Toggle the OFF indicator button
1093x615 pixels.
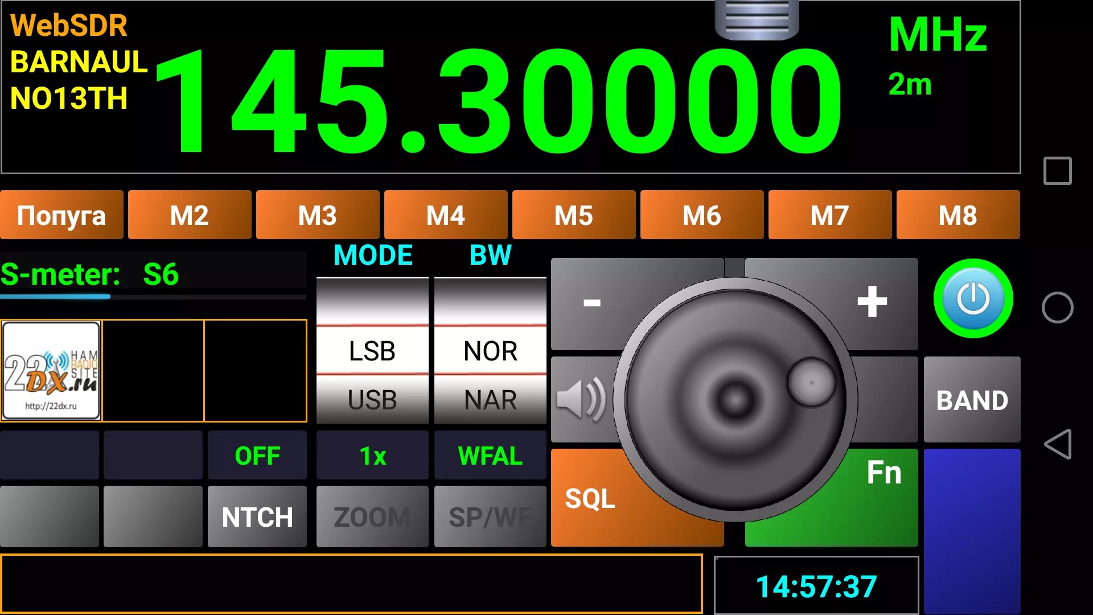257,456
